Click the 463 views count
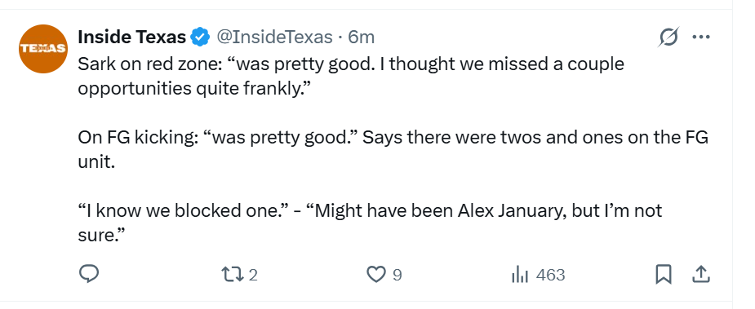Screen dimensions: 755x309 [x=550, y=275]
